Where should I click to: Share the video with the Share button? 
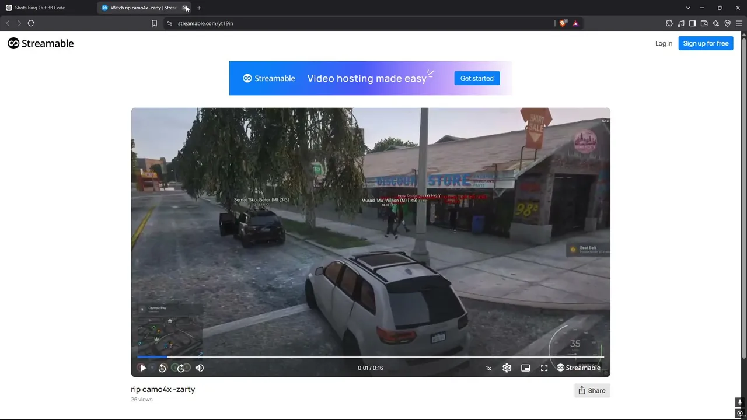592,391
